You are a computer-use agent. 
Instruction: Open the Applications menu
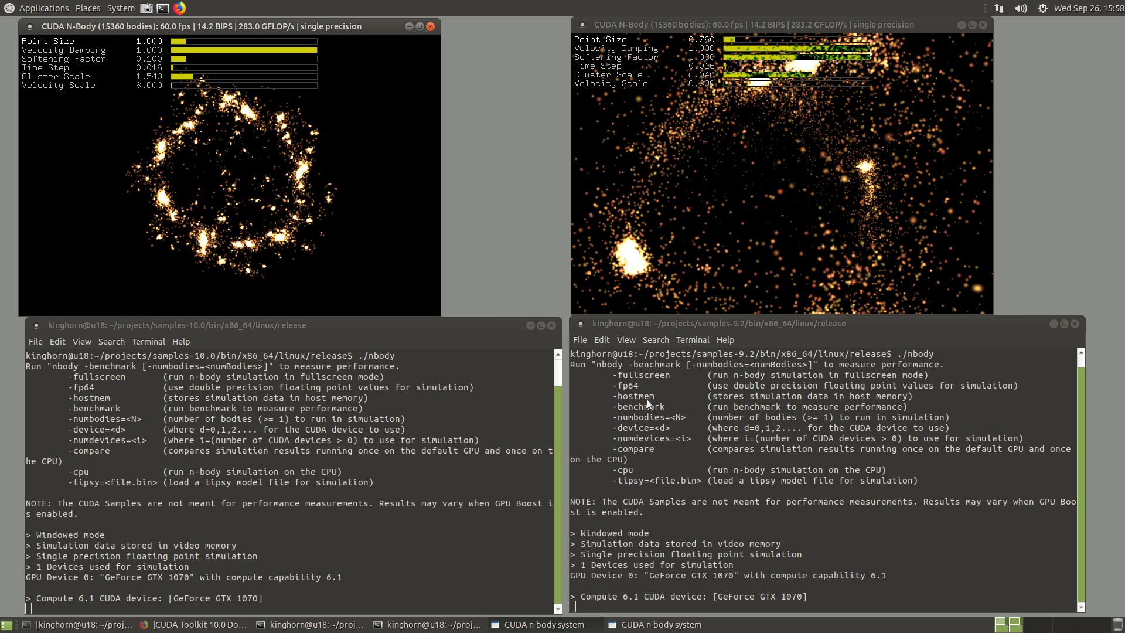43,8
